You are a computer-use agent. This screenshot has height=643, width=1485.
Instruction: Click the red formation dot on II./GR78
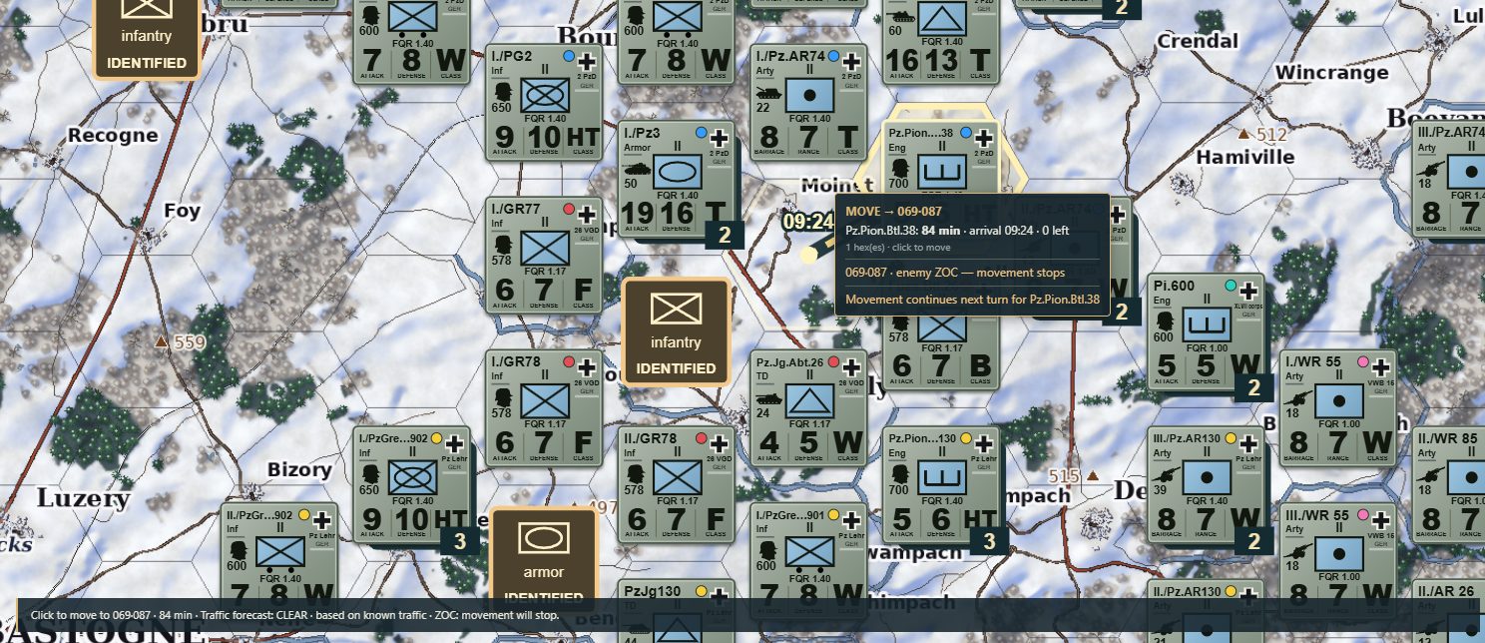pyautogui.click(x=702, y=438)
